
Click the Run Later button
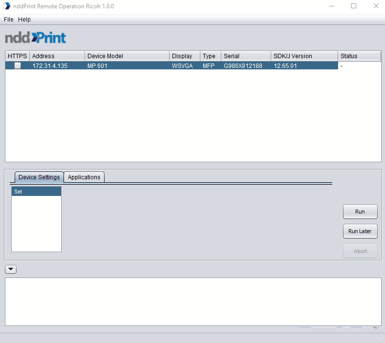pyautogui.click(x=360, y=231)
